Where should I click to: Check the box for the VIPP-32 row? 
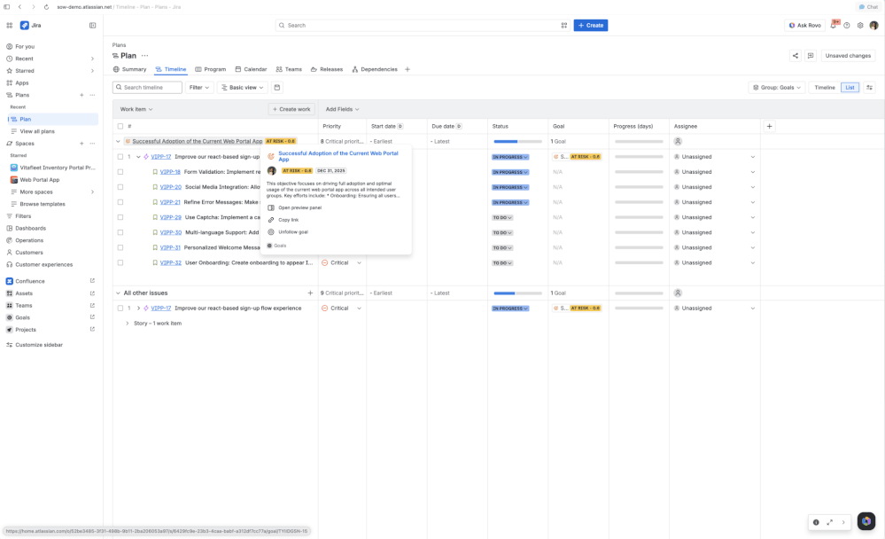pos(120,262)
